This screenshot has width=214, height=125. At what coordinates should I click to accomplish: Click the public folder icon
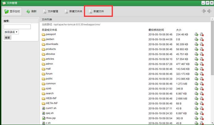pos(43,79)
